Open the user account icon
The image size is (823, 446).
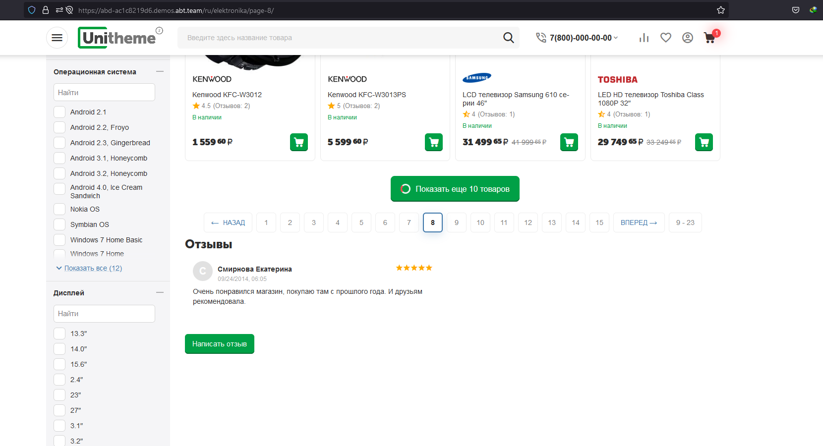pyautogui.click(x=688, y=38)
